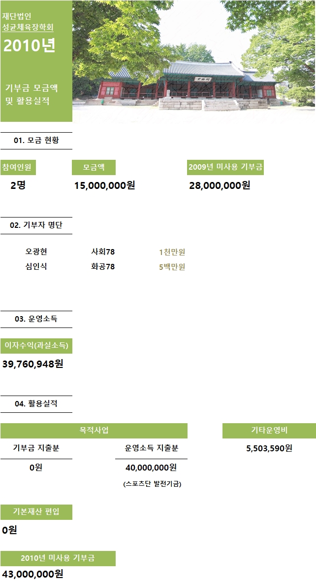Click the 참여인원 green label
Viewport: 316px width, 582px height.
tap(18, 167)
